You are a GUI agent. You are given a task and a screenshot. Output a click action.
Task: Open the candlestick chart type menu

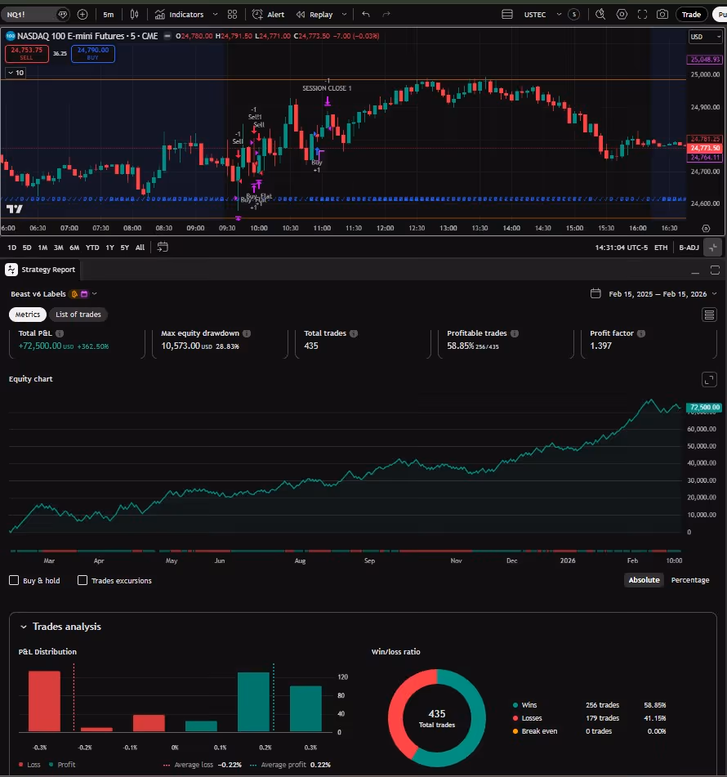134,15
